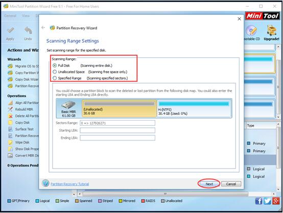The height and width of the screenshot is (213, 283).
Task: Click the Undo arrow toolbar icon
Action: (28, 30)
